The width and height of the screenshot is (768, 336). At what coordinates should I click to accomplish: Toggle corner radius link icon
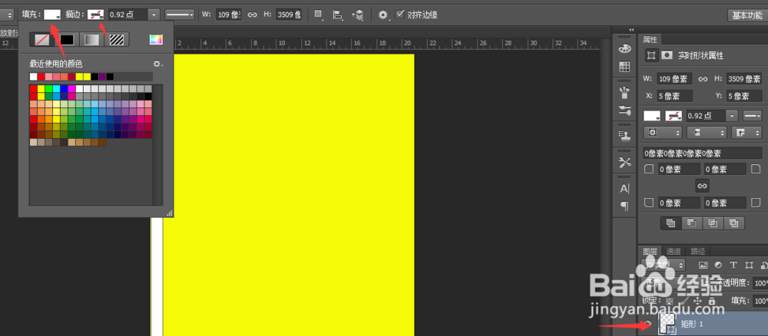coord(703,186)
